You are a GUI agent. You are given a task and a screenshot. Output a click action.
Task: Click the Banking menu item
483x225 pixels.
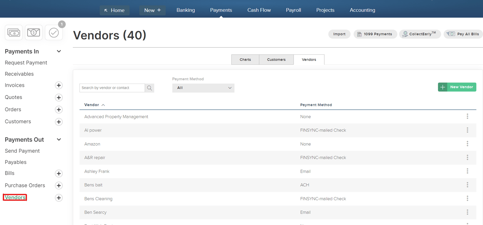click(x=186, y=10)
